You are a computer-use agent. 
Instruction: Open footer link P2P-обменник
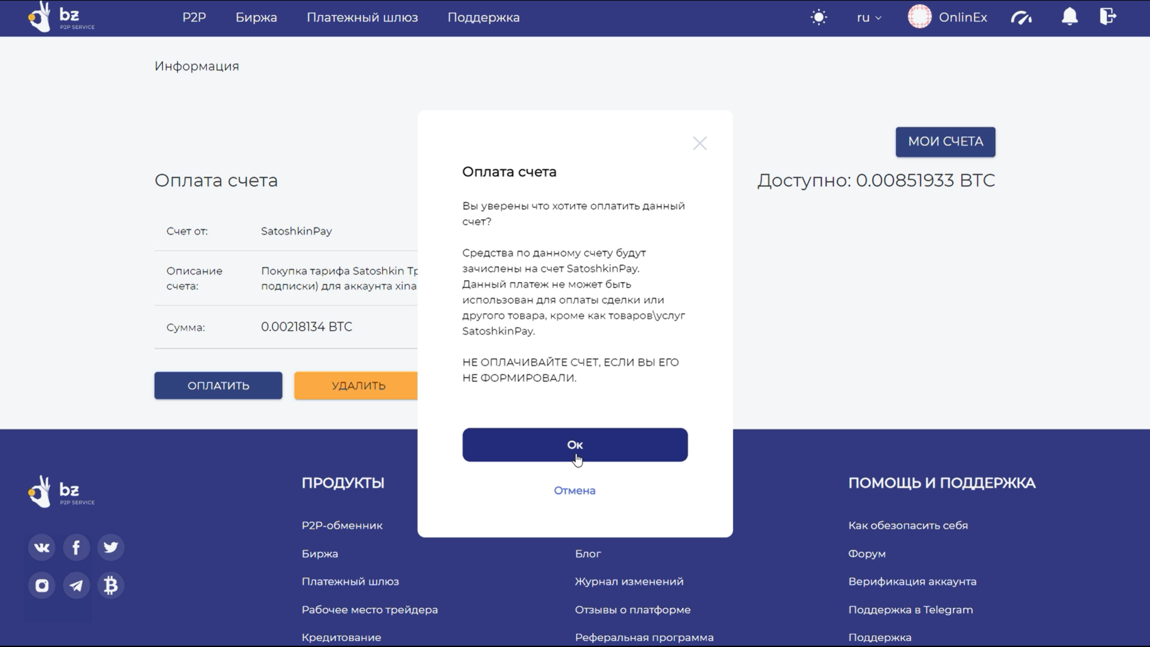342,525
